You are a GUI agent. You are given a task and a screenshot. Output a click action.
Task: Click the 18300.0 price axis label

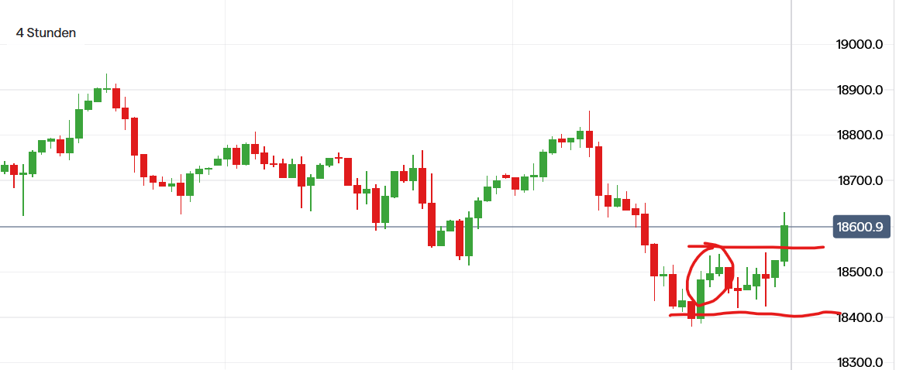(x=860, y=363)
